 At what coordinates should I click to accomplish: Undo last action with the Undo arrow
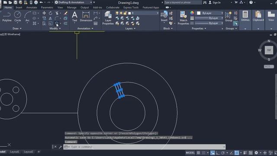click(42, 3)
